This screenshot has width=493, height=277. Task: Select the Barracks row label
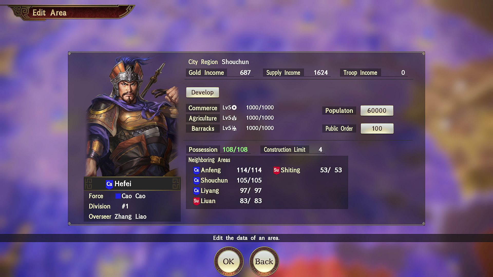203,128
